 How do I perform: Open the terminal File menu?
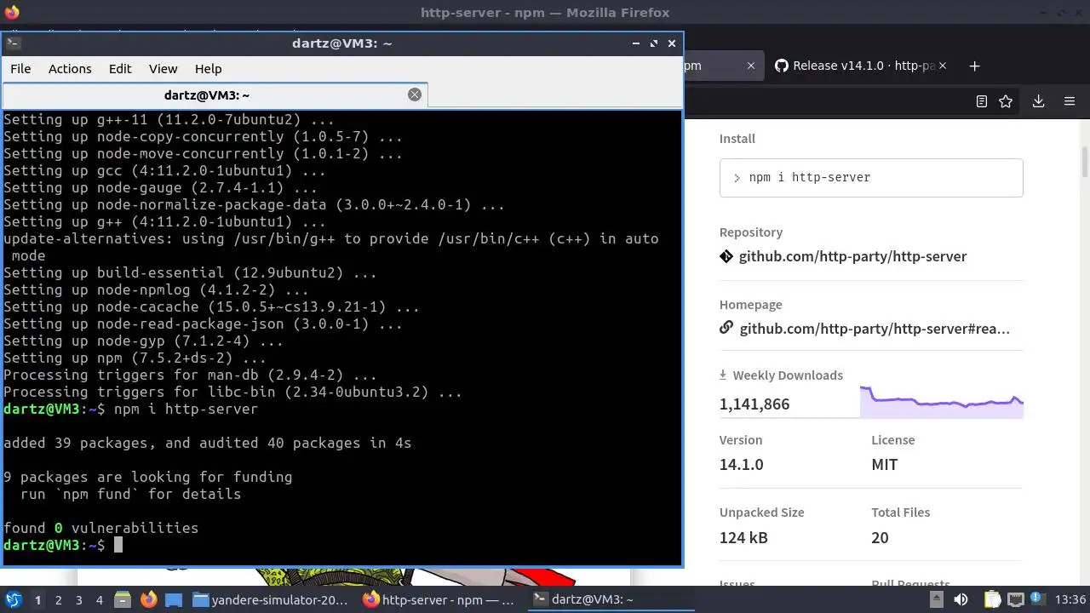tap(20, 69)
